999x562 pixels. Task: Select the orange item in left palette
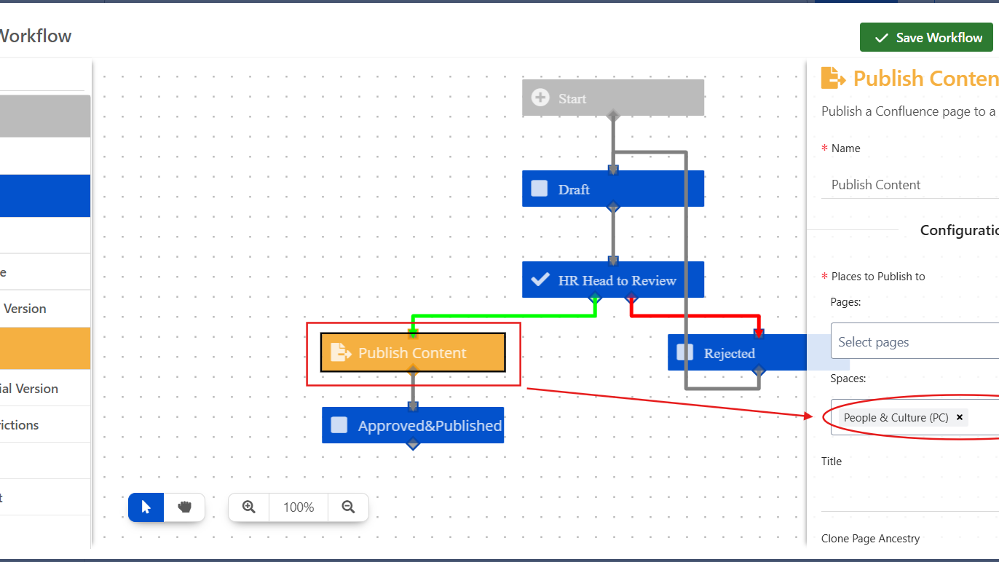(45, 348)
